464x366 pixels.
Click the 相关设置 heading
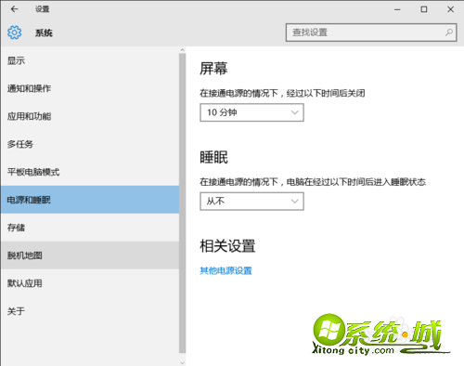(x=227, y=246)
